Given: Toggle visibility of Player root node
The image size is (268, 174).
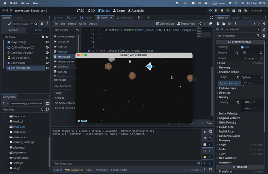Looking at the screenshot, I should coord(47,37).
